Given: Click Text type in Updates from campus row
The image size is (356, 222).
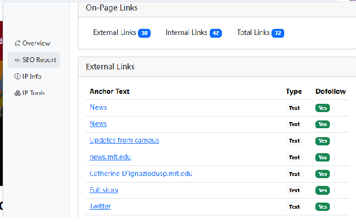Looking at the screenshot, I should [294, 141].
